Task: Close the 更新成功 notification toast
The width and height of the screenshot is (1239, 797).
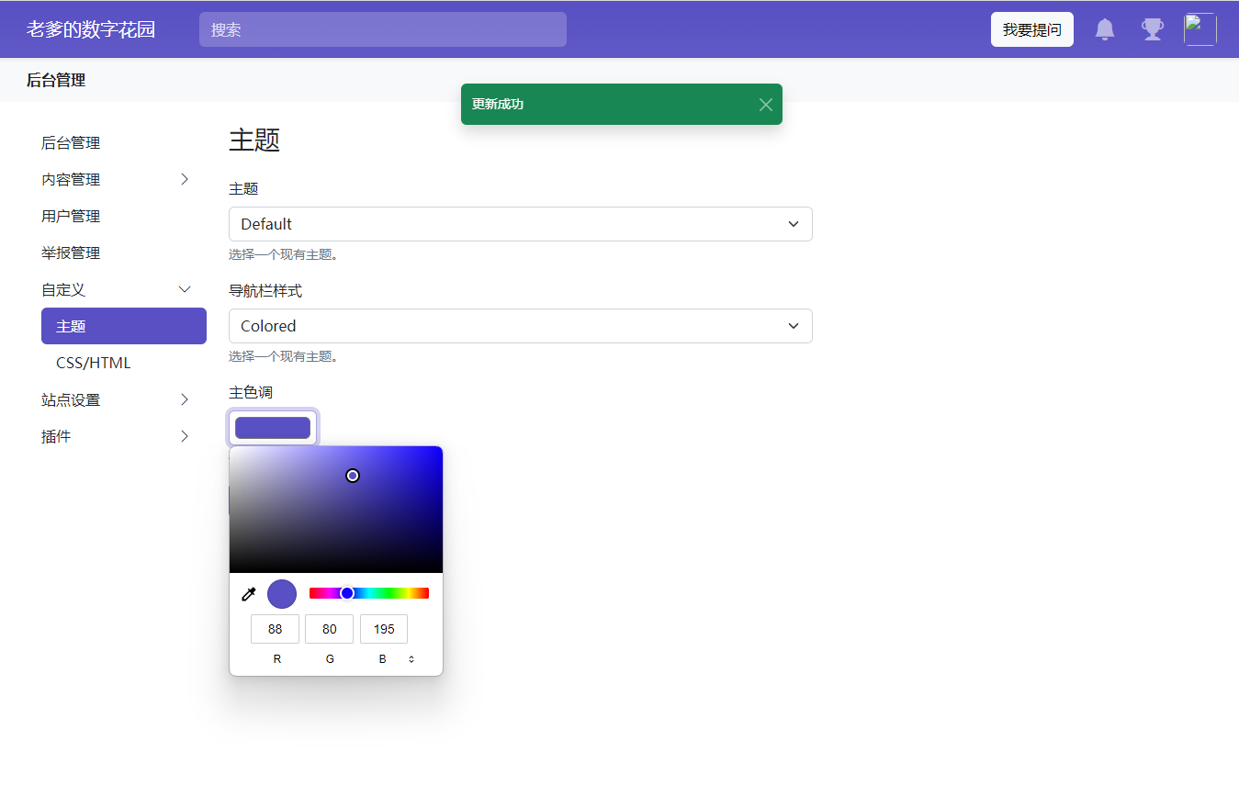Action: point(765,105)
